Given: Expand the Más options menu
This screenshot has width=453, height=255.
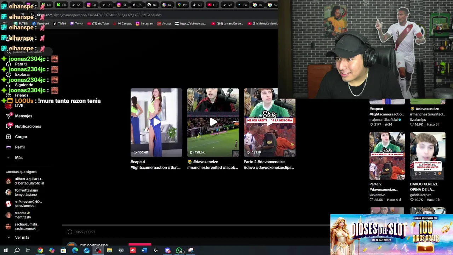Looking at the screenshot, I should click(x=18, y=158).
